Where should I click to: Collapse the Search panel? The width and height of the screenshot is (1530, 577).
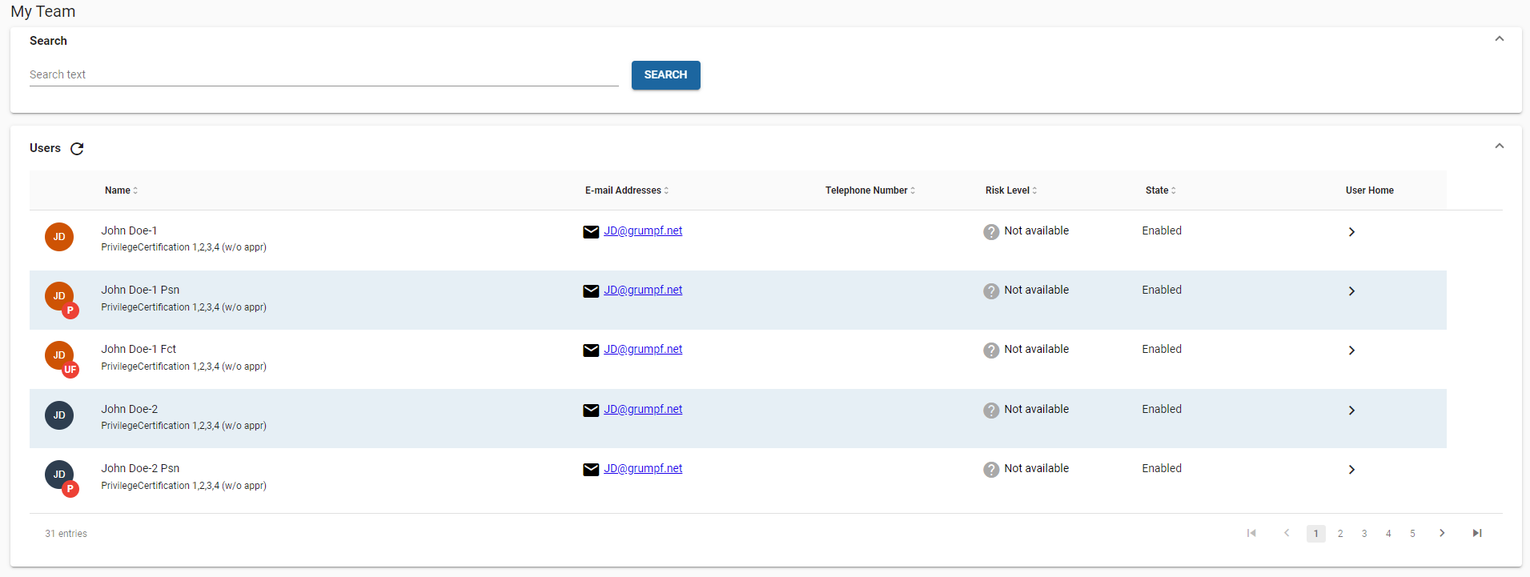pyautogui.click(x=1500, y=39)
